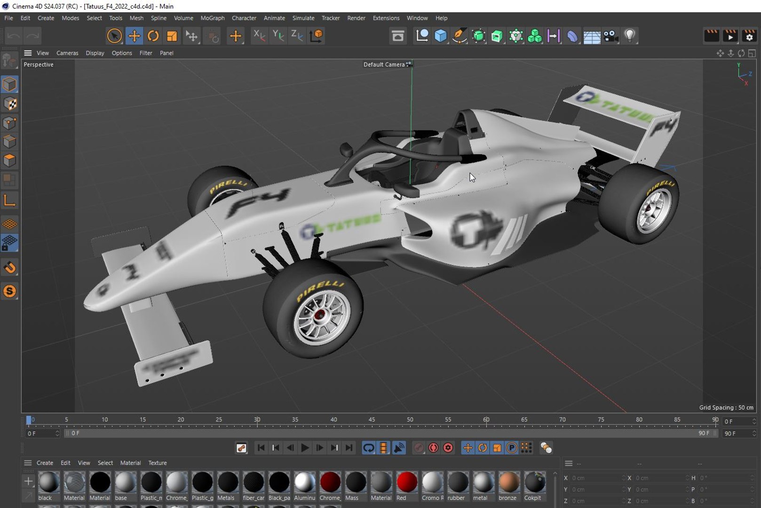
Task: Add new material with plus button
Action: point(28,481)
